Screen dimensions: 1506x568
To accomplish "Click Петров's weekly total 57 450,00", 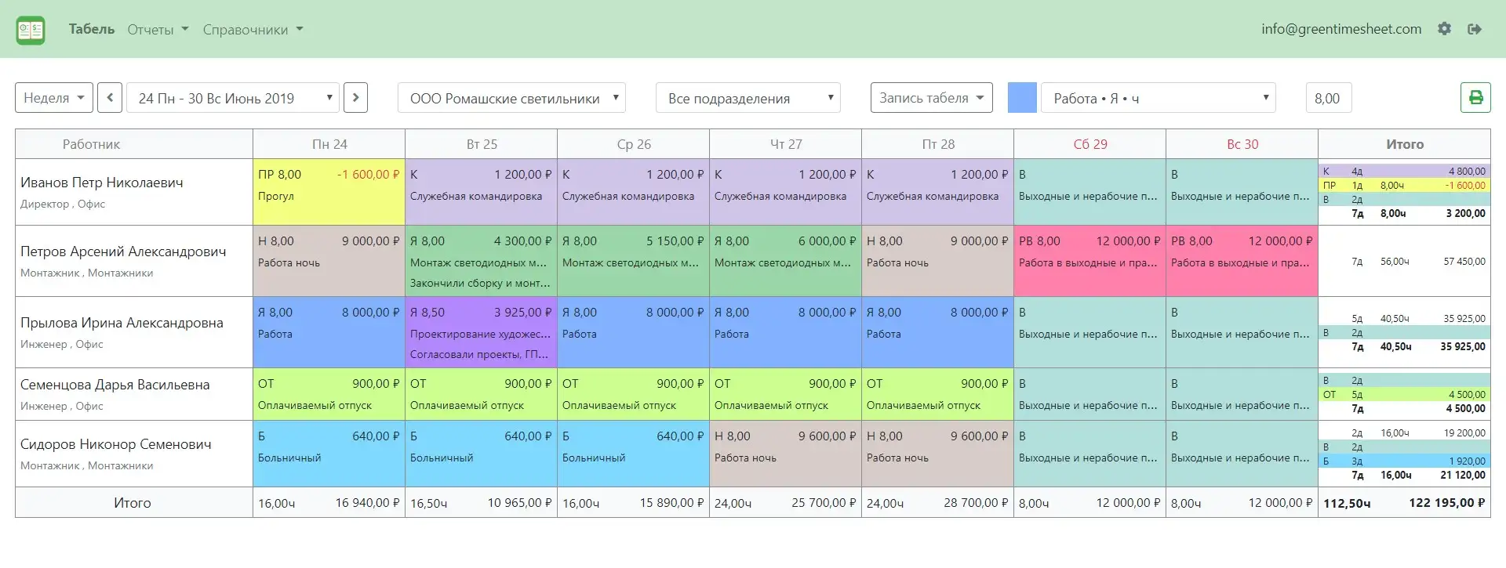I will point(1464,262).
